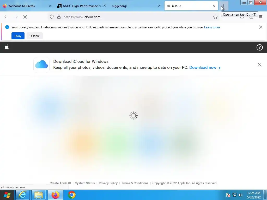The width and height of the screenshot is (267, 200).
Task: Click the idmsa.apple.com status text
Action: (x=13, y=187)
